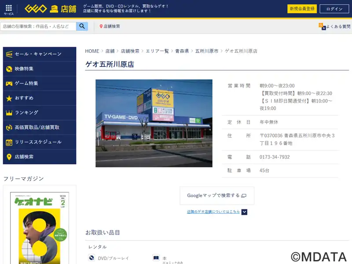Screen dimensions: 352x264
Task: Click the GEO logo in header
Action: [x=35, y=9]
